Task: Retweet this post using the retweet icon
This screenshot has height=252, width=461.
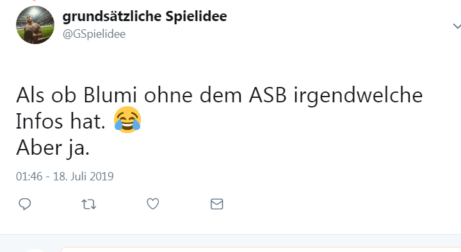Action: tap(89, 204)
